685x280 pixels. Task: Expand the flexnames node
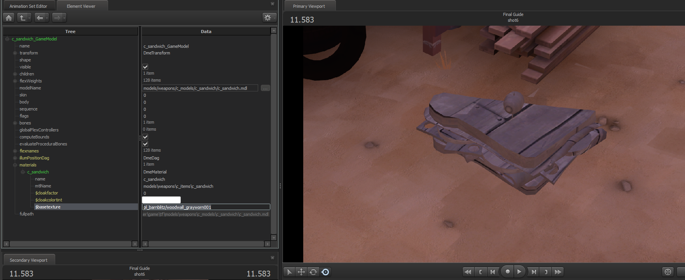[15, 151]
